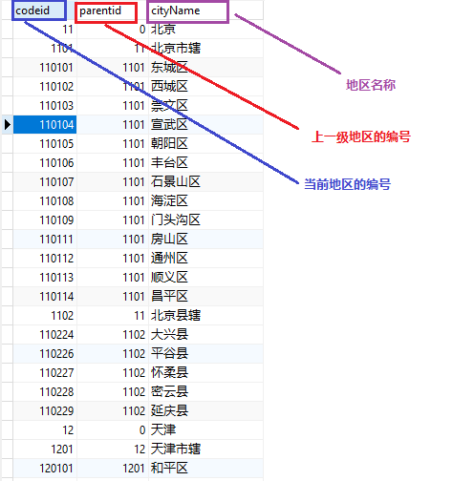474x481 pixels.
Task: Select codeid cell 110113
Action: (45, 277)
